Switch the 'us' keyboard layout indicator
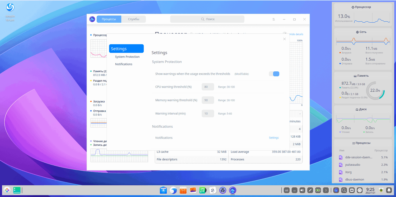The width and height of the screenshot is (396, 197). (286, 190)
